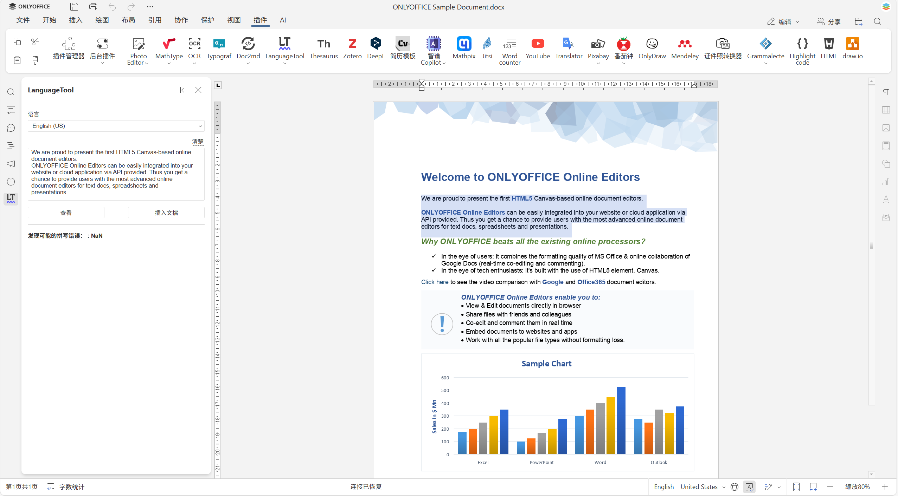Open the Comments sidebar panel

click(11, 110)
